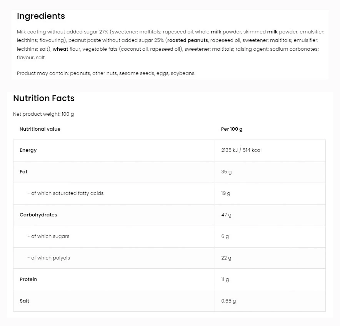Click the 'of which sugars' row
The width and height of the screenshot is (340, 326).
click(48, 236)
